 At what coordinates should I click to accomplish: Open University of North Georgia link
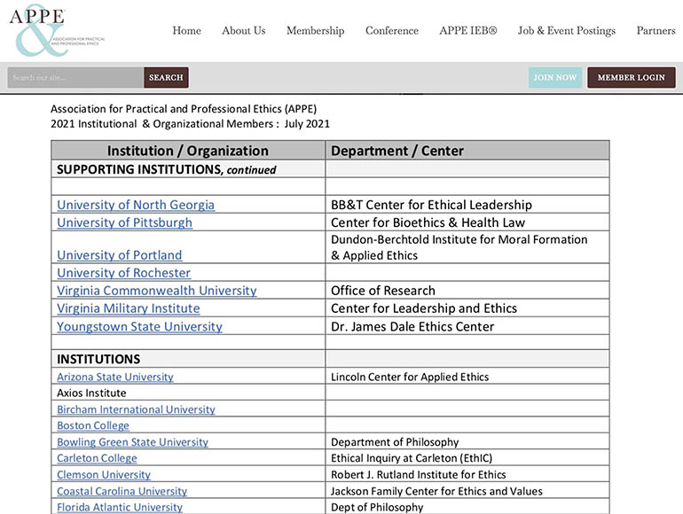136,205
